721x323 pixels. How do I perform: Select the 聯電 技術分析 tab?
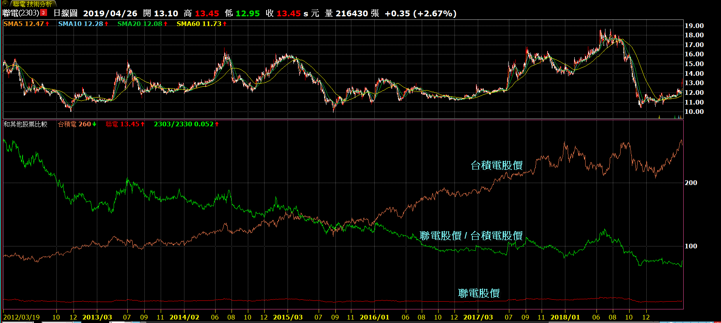[x=32, y=4]
